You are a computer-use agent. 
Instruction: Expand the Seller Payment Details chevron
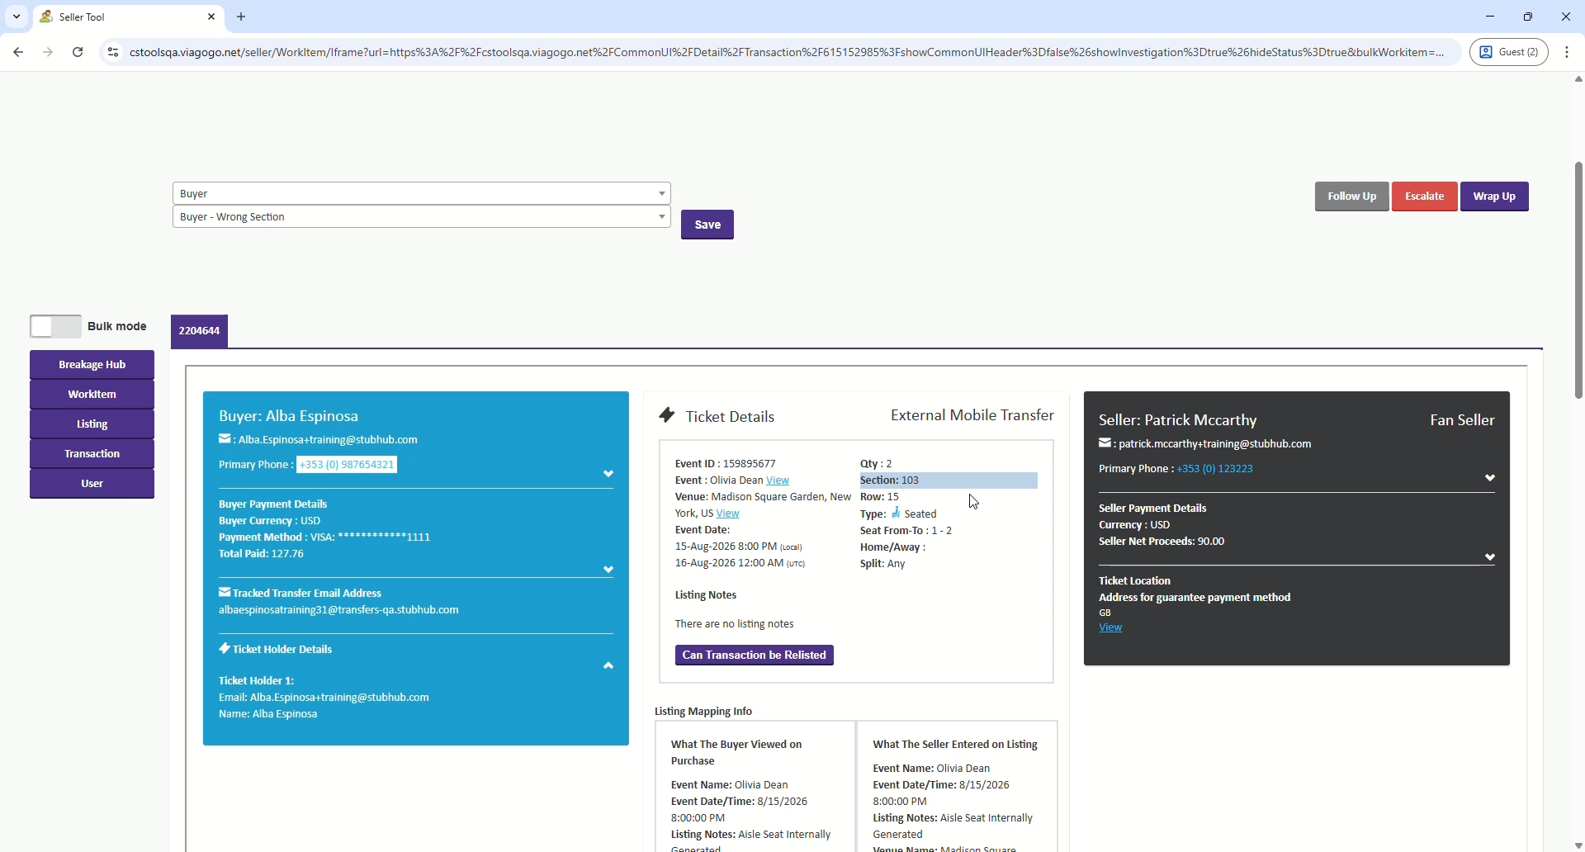(x=1490, y=558)
